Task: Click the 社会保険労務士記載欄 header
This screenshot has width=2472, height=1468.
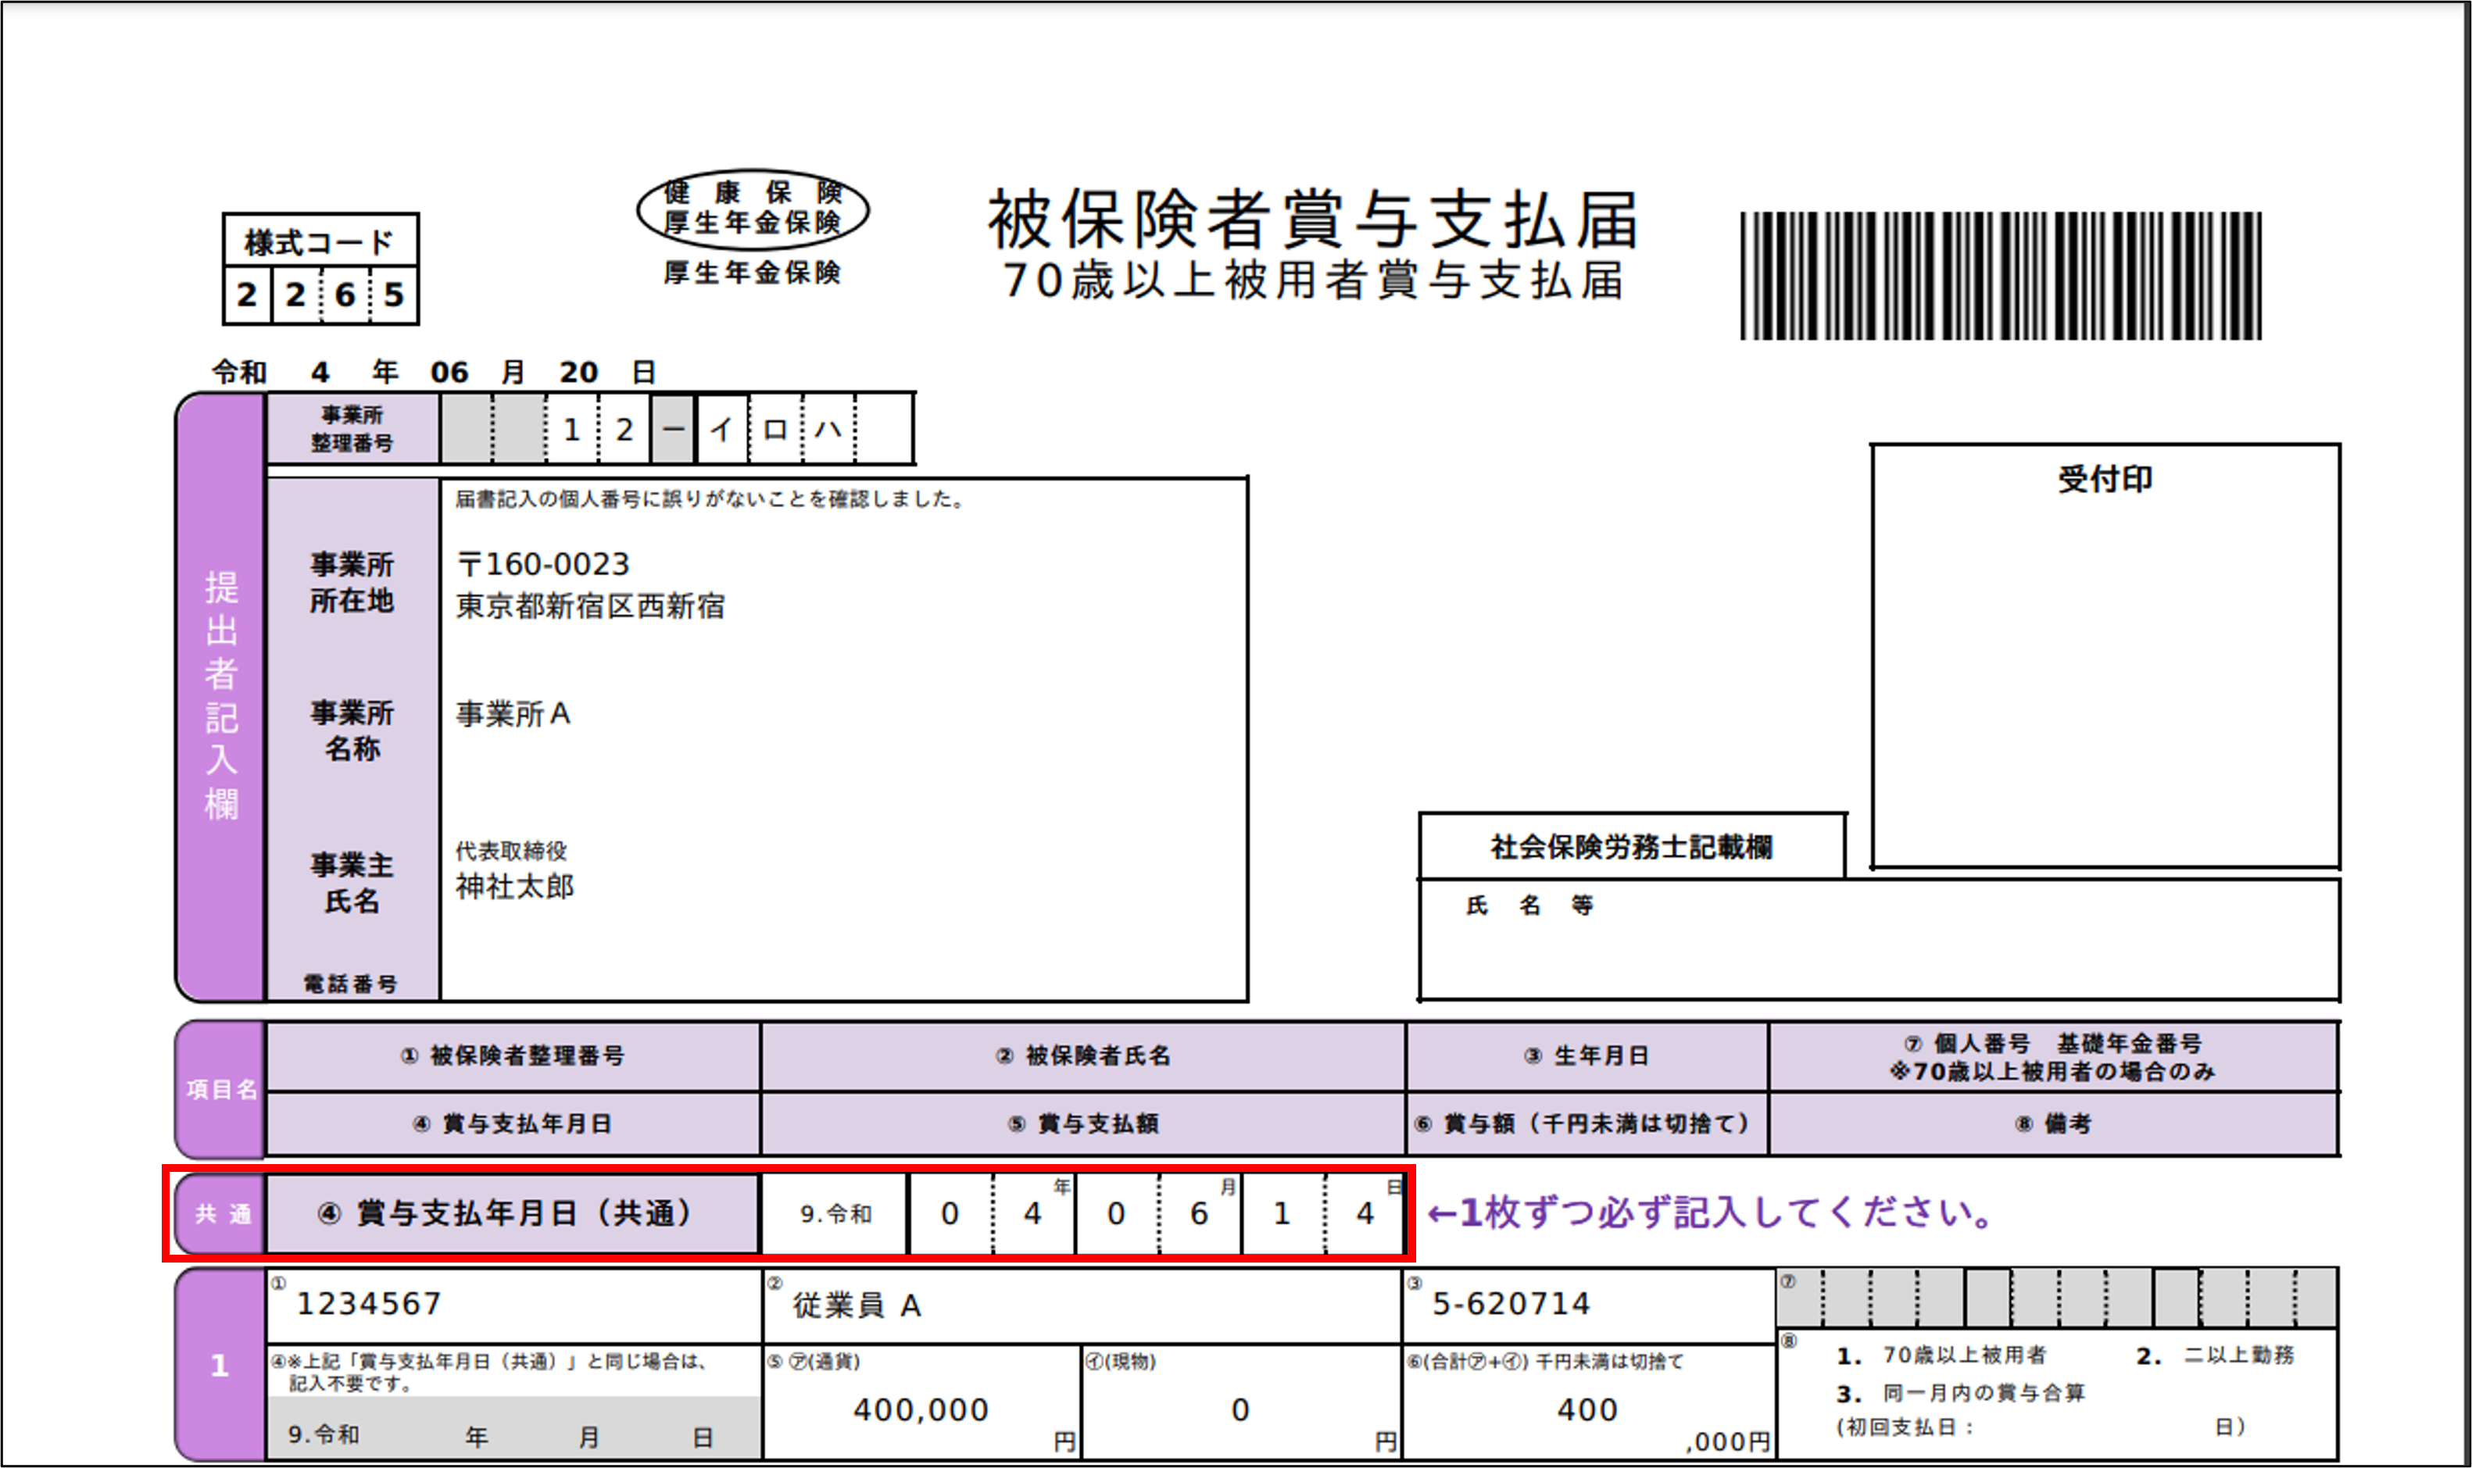Action: click(1632, 846)
